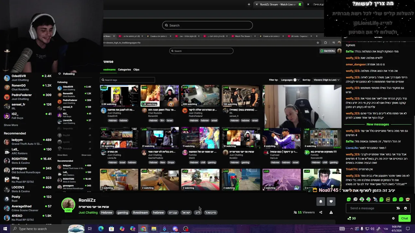Viewport: 415px width, 233px height.
Task: Switch to Categories tab in Browse
Action: 124,70
